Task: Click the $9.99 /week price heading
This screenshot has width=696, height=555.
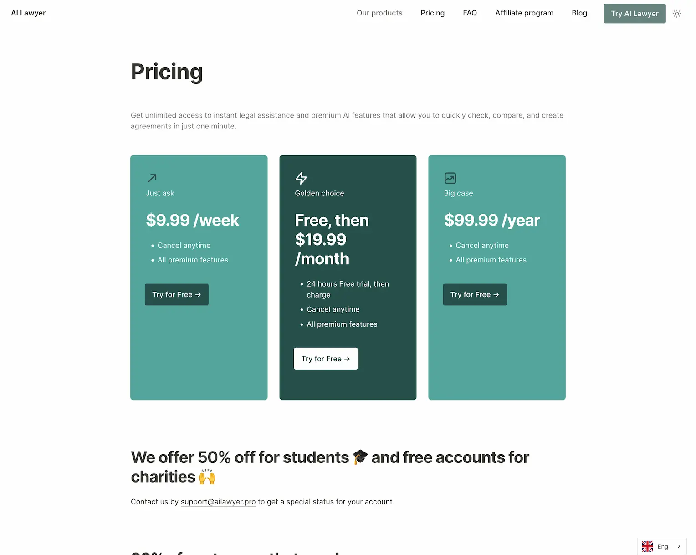Action: tap(192, 220)
